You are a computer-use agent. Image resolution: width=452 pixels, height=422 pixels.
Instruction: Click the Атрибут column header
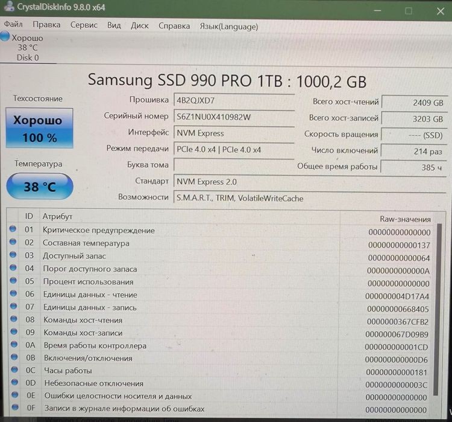tap(57, 216)
